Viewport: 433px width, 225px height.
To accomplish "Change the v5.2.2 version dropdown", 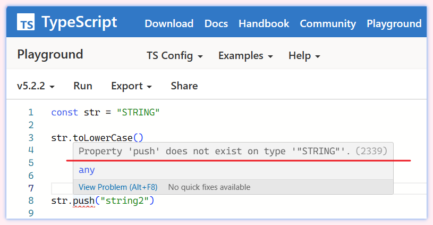I will pos(36,86).
